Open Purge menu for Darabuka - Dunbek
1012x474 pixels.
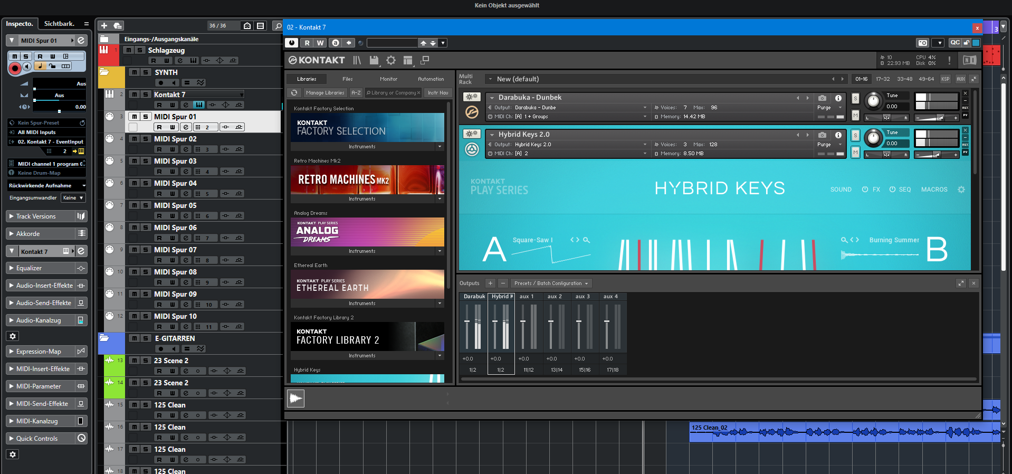(x=830, y=108)
